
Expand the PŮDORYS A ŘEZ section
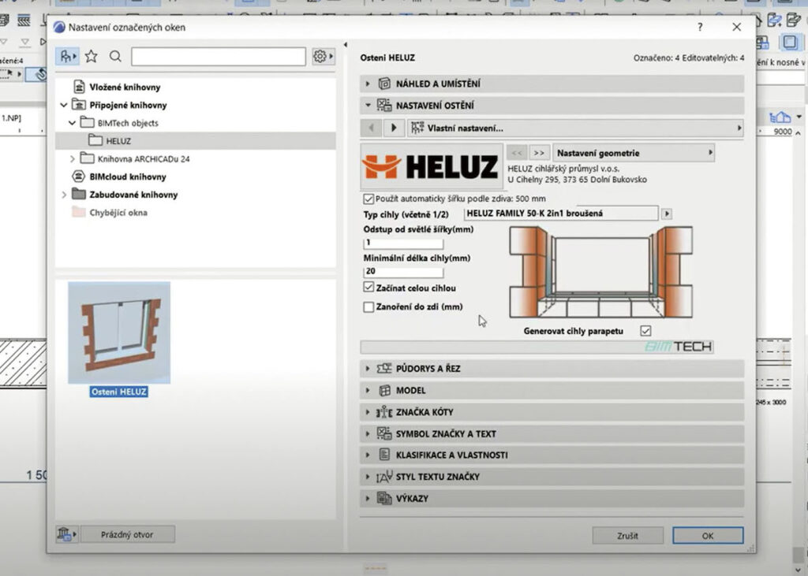[368, 368]
